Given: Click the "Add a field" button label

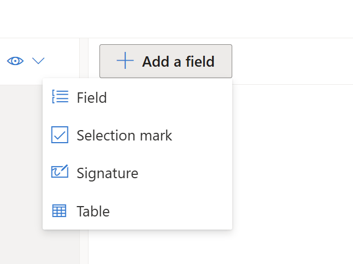Looking at the screenshot, I should (178, 62).
